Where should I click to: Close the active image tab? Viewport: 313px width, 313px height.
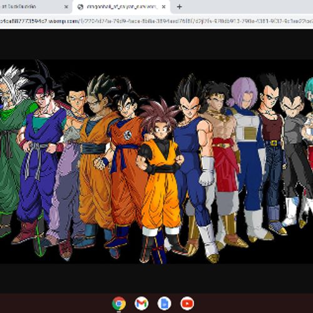164,7
